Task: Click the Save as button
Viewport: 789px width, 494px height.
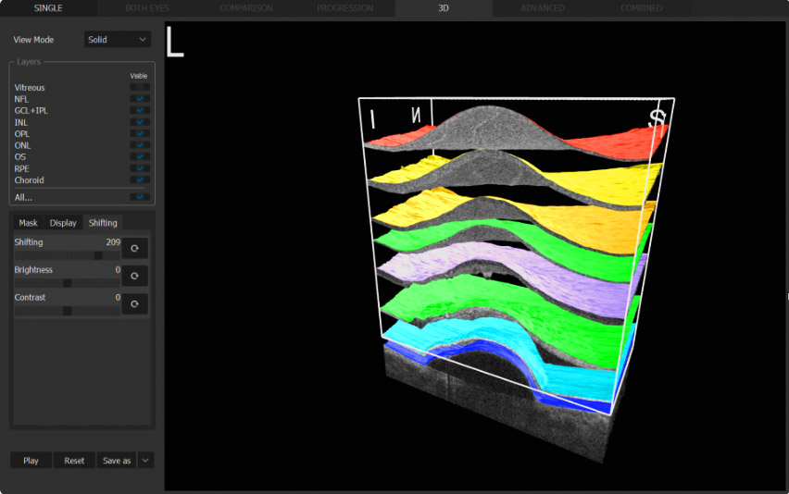Action: coord(117,461)
